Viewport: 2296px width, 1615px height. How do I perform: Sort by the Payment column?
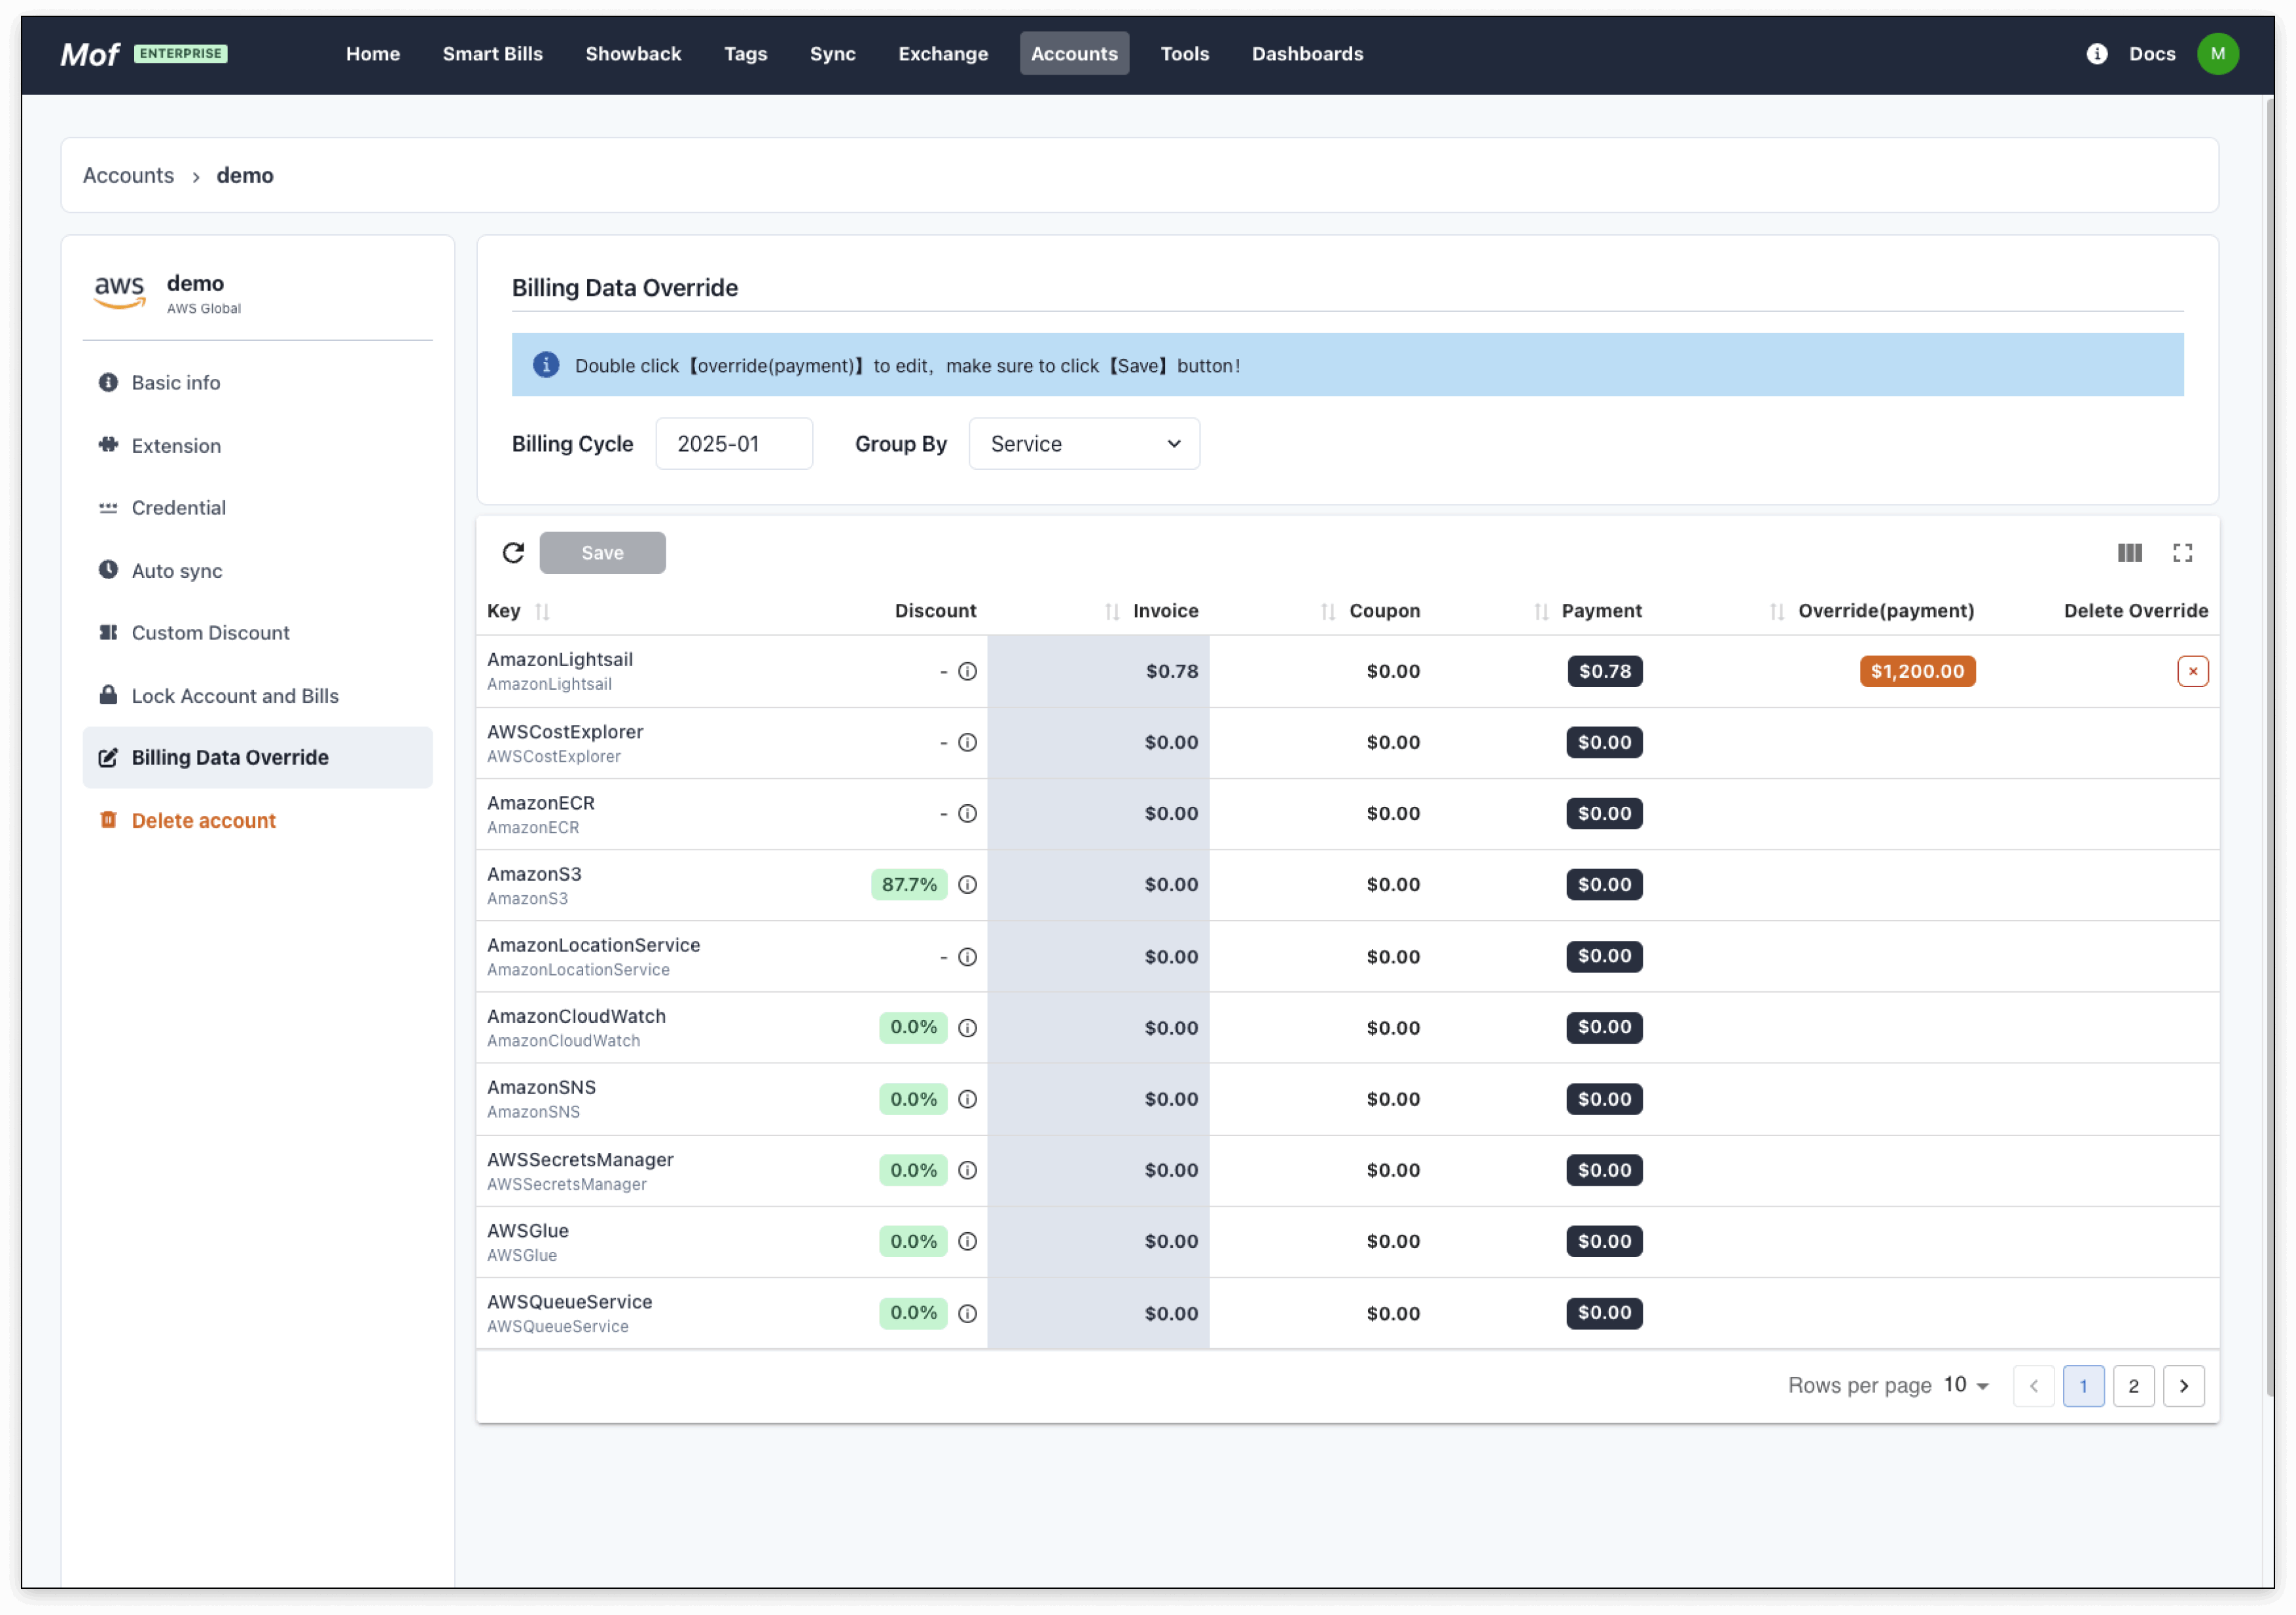(x=1541, y=611)
